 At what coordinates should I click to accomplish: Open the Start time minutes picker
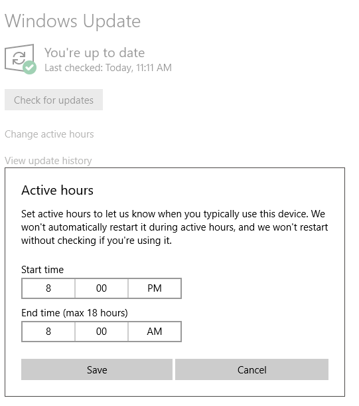[x=102, y=288]
